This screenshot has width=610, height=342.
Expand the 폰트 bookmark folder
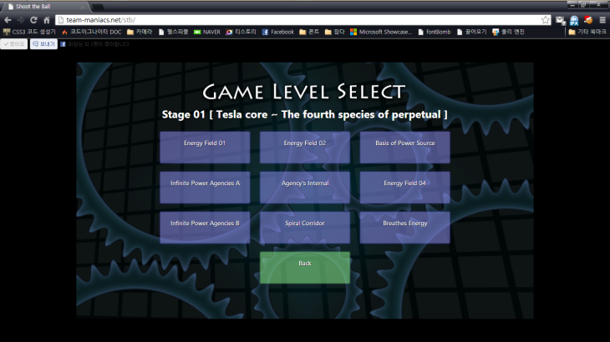pyautogui.click(x=309, y=32)
